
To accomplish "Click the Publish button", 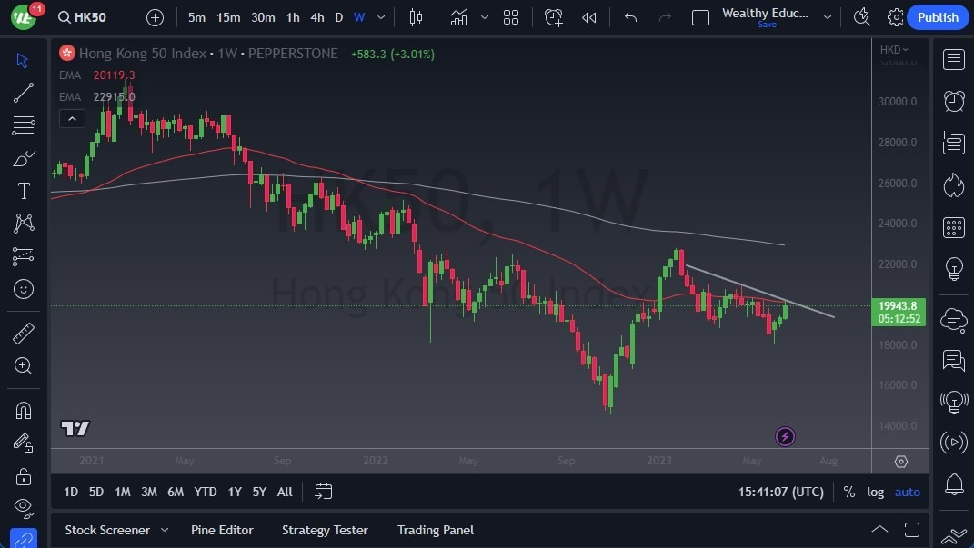I will click(938, 17).
